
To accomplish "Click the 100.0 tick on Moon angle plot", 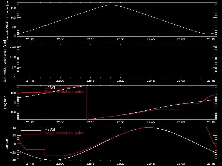I will pyautogui.click(x=12, y=46).
